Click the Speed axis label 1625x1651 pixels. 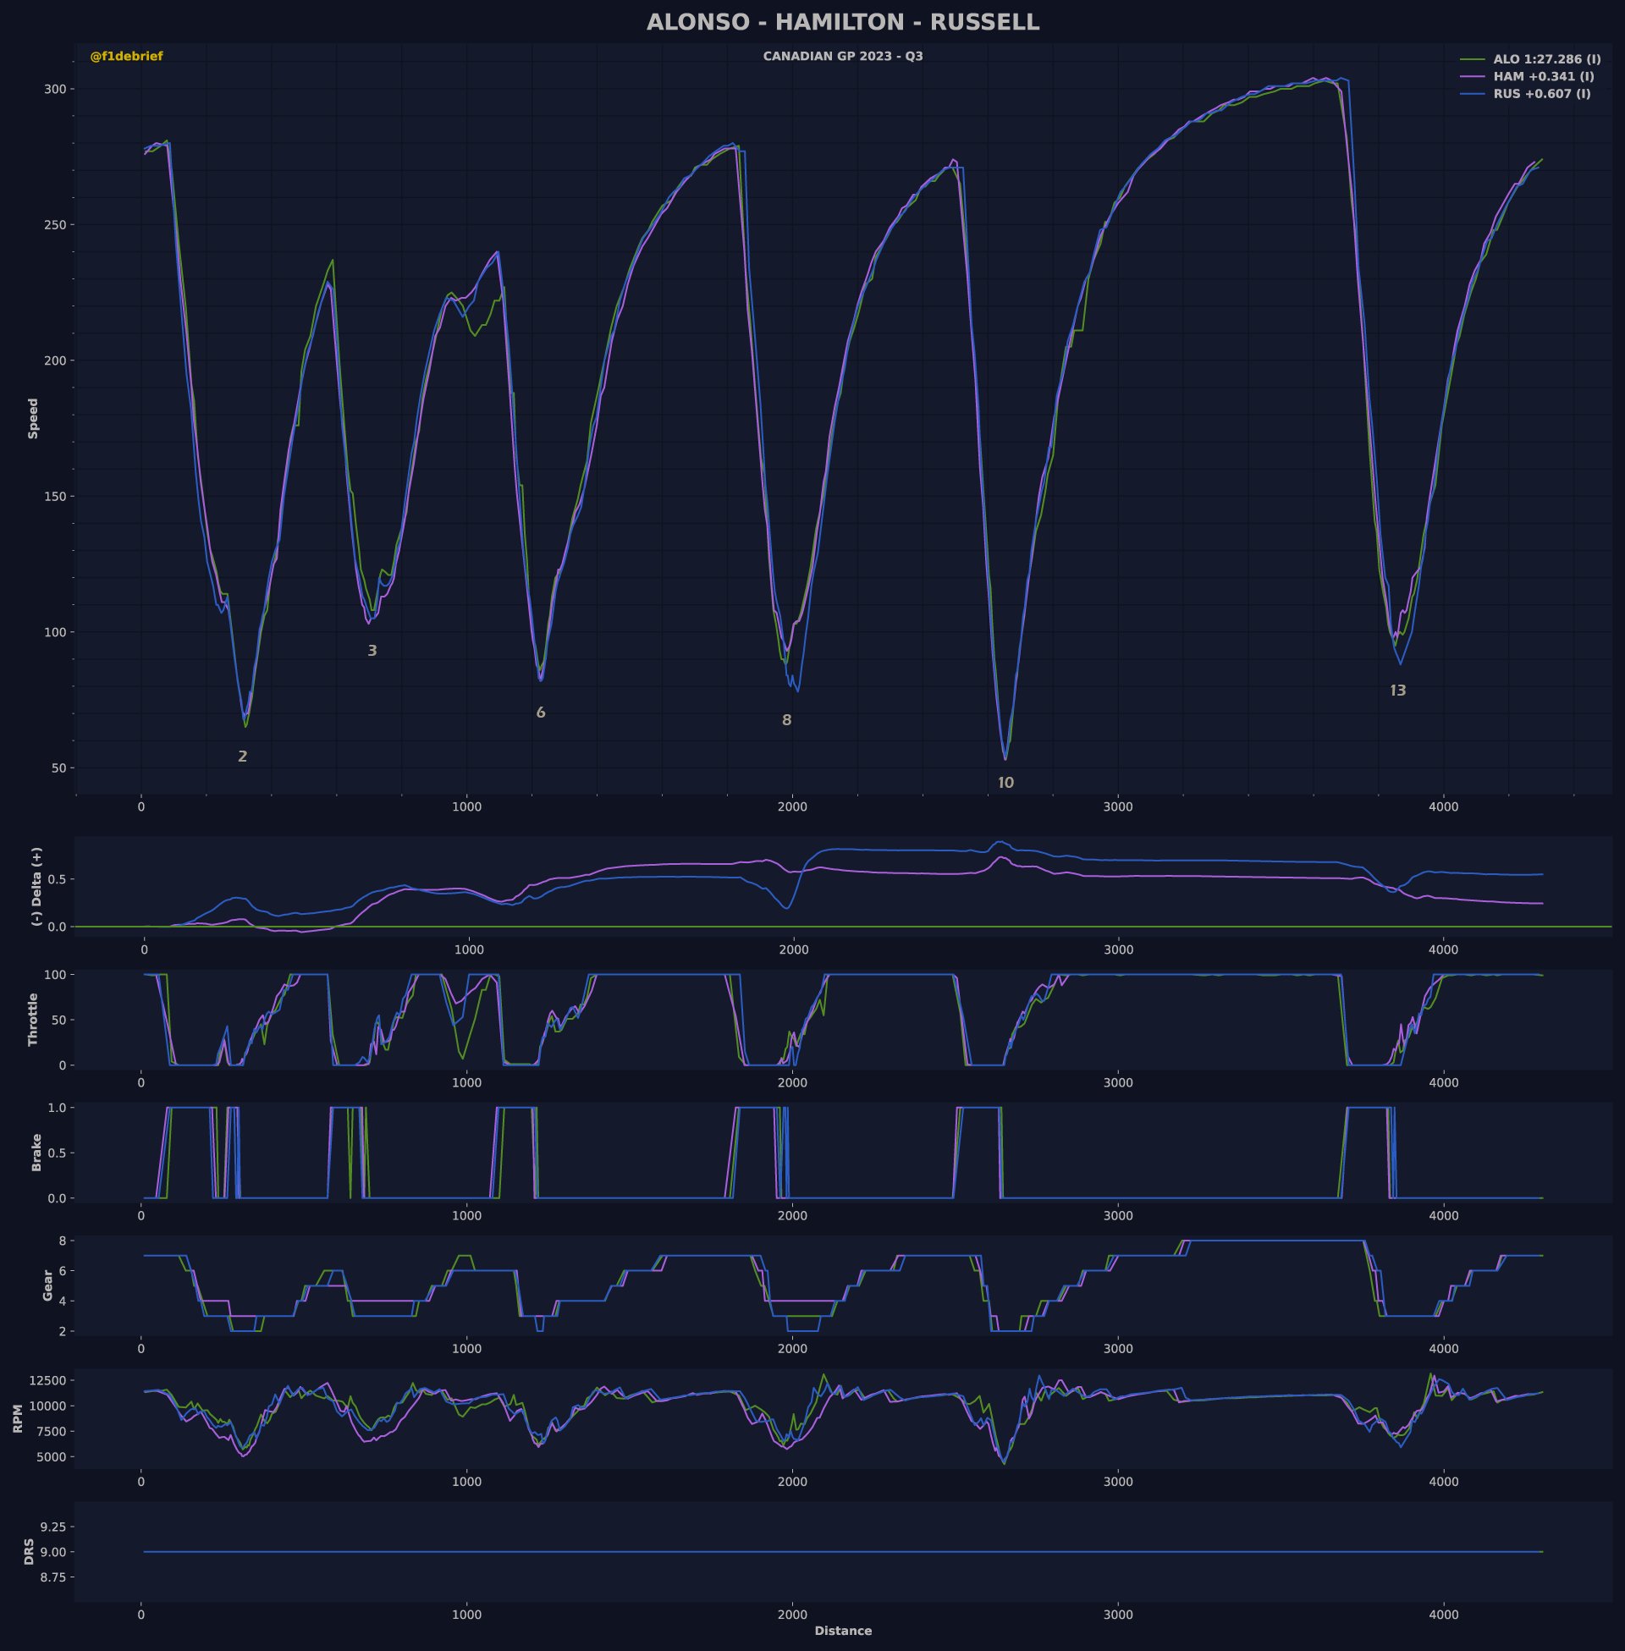33,419
